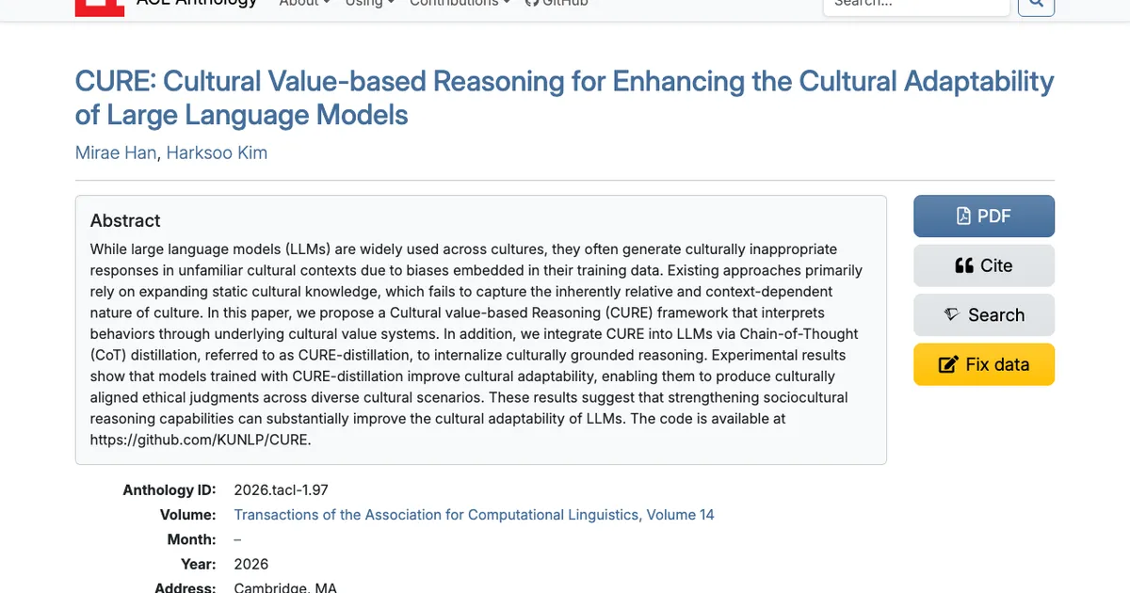Click the yellow Fix data button
Screen dimensions: 1130x593
pyautogui.click(x=984, y=364)
